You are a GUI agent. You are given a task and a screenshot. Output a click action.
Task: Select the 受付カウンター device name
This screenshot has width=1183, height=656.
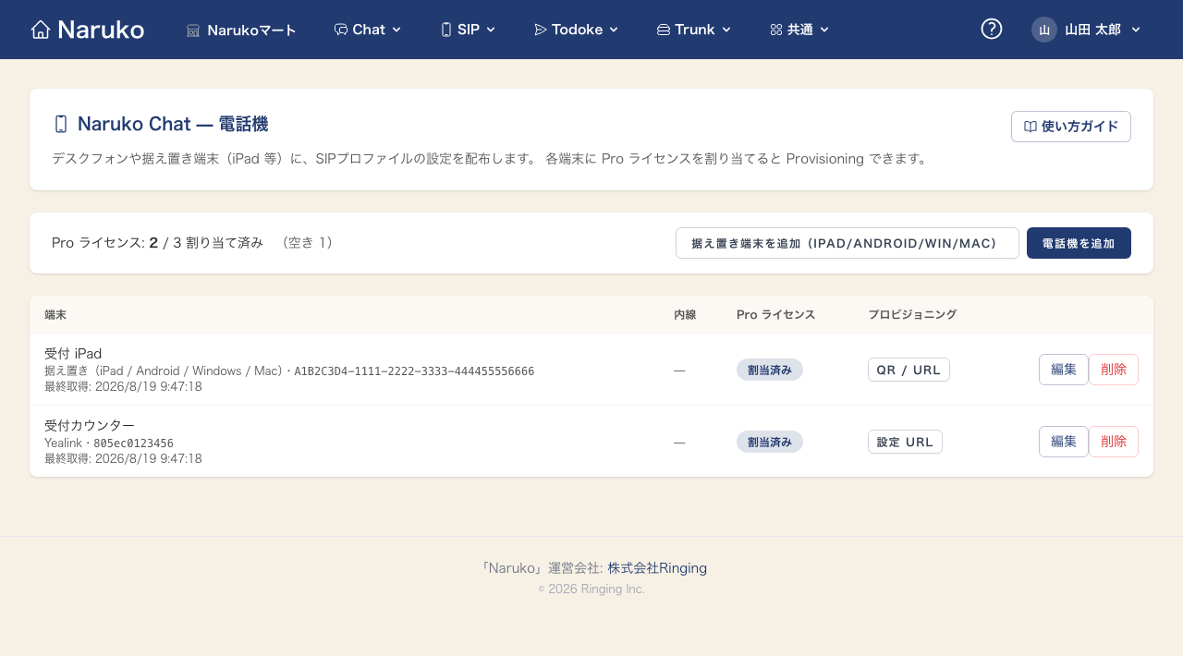[x=90, y=425]
